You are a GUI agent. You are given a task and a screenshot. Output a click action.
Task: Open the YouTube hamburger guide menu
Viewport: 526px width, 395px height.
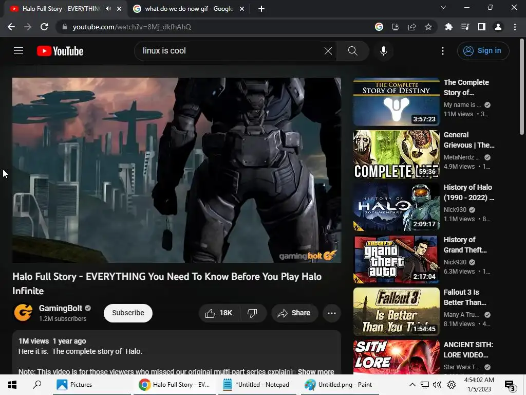(x=18, y=51)
